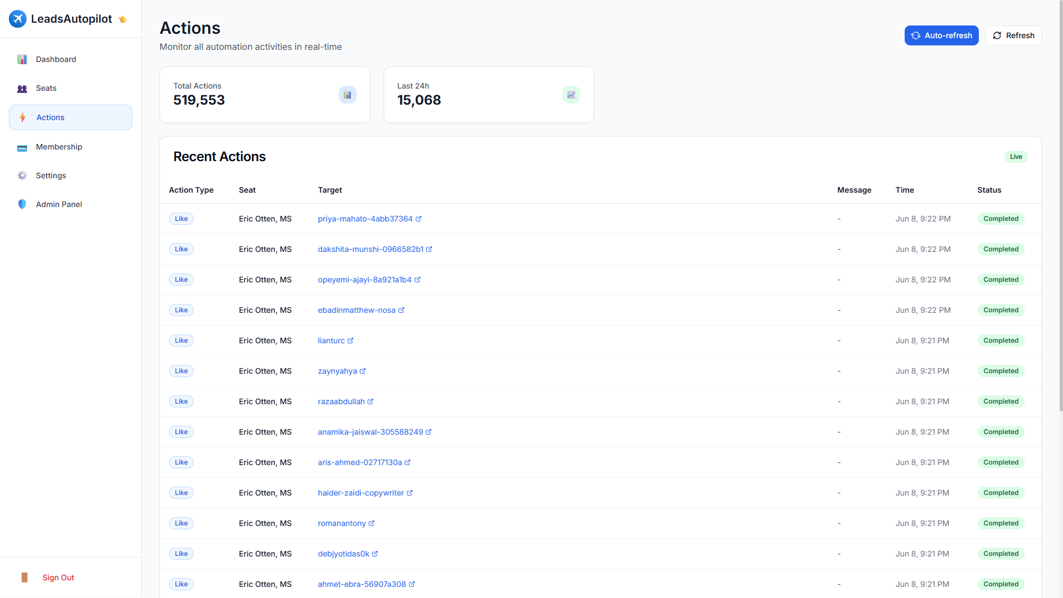Image resolution: width=1063 pixels, height=598 pixels.
Task: Click the Total Actions chart icon
Action: (348, 95)
